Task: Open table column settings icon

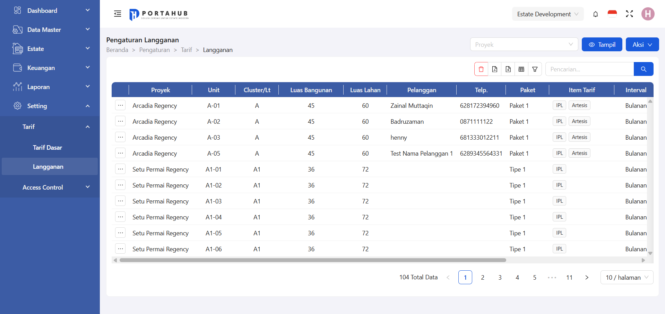Action: [x=521, y=69]
